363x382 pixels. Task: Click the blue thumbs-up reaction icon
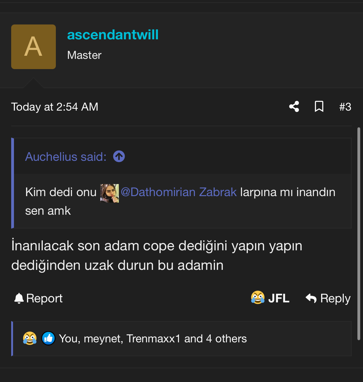(x=48, y=338)
